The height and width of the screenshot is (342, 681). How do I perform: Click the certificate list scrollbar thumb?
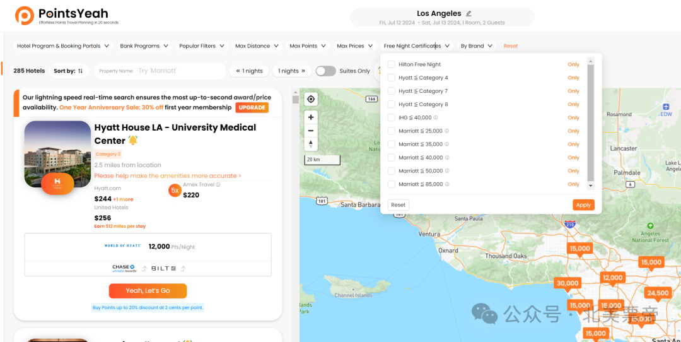tap(590, 122)
